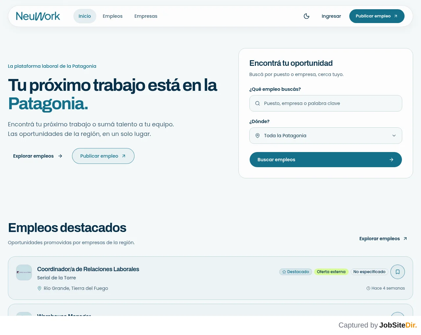Viewport: 421px width, 335px height.
Task: Click the search magnifier icon in field
Action: (x=258, y=103)
